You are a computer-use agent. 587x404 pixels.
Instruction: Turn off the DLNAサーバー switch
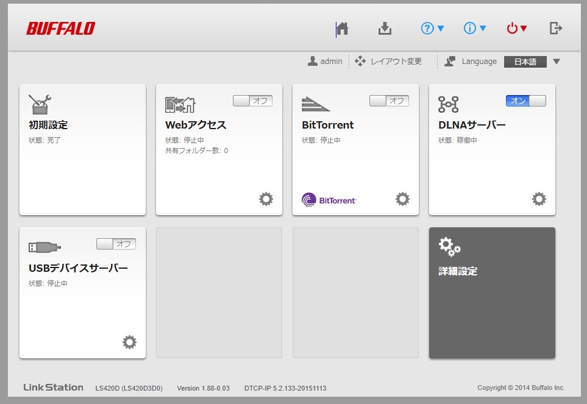tap(525, 101)
